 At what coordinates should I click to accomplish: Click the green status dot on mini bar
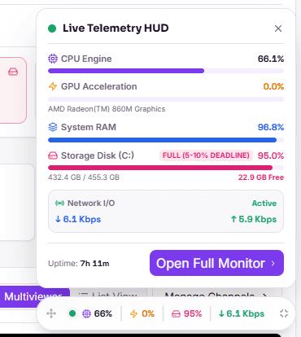(x=72, y=313)
